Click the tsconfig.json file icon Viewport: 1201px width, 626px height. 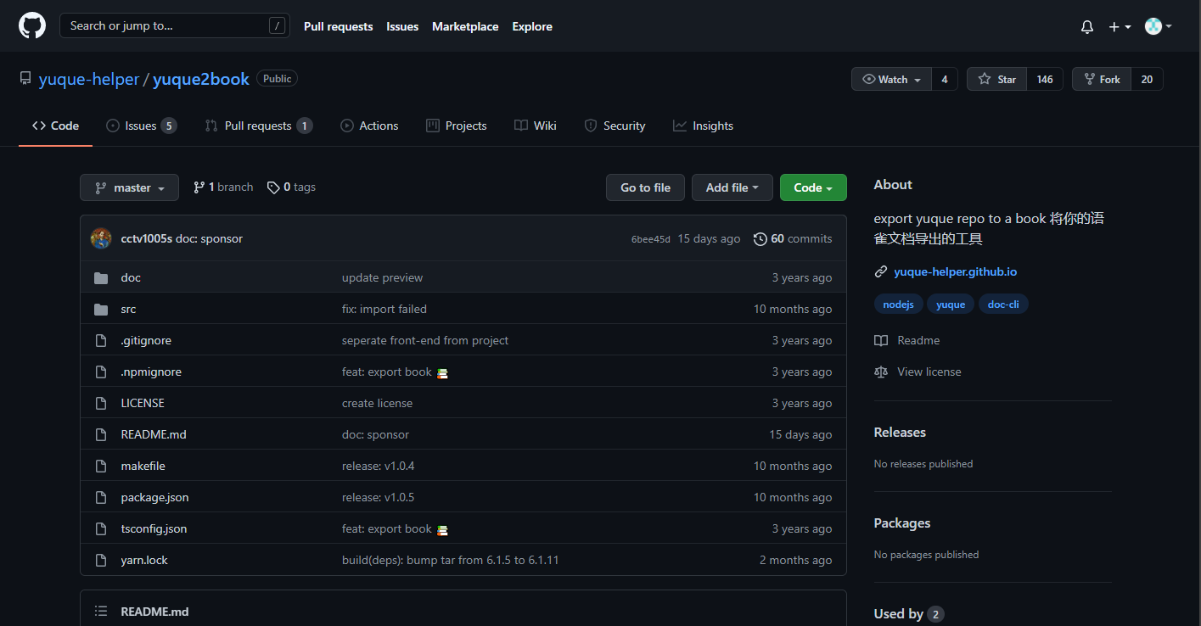[x=101, y=529]
